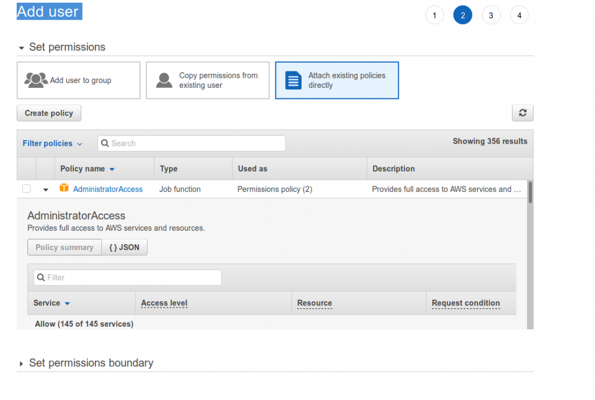Click the current step 2 indicator
The image size is (595, 400).
463,16
